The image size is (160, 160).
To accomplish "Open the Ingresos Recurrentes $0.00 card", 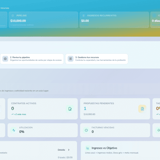I will coord(114,20).
